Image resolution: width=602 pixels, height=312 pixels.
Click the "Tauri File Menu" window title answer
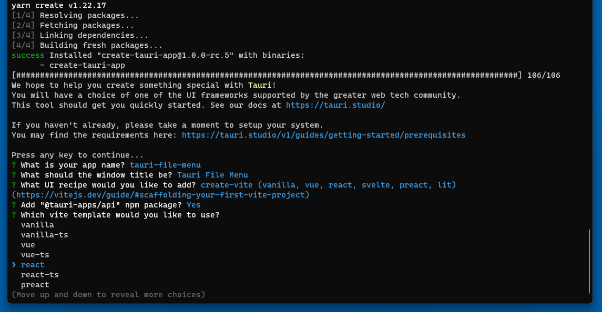coord(212,175)
